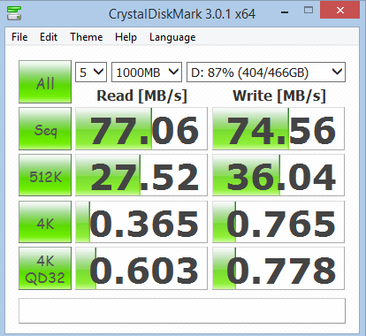Screen dimensions: 366x336
Task: Start the Seq sequential test
Action: click(45, 128)
